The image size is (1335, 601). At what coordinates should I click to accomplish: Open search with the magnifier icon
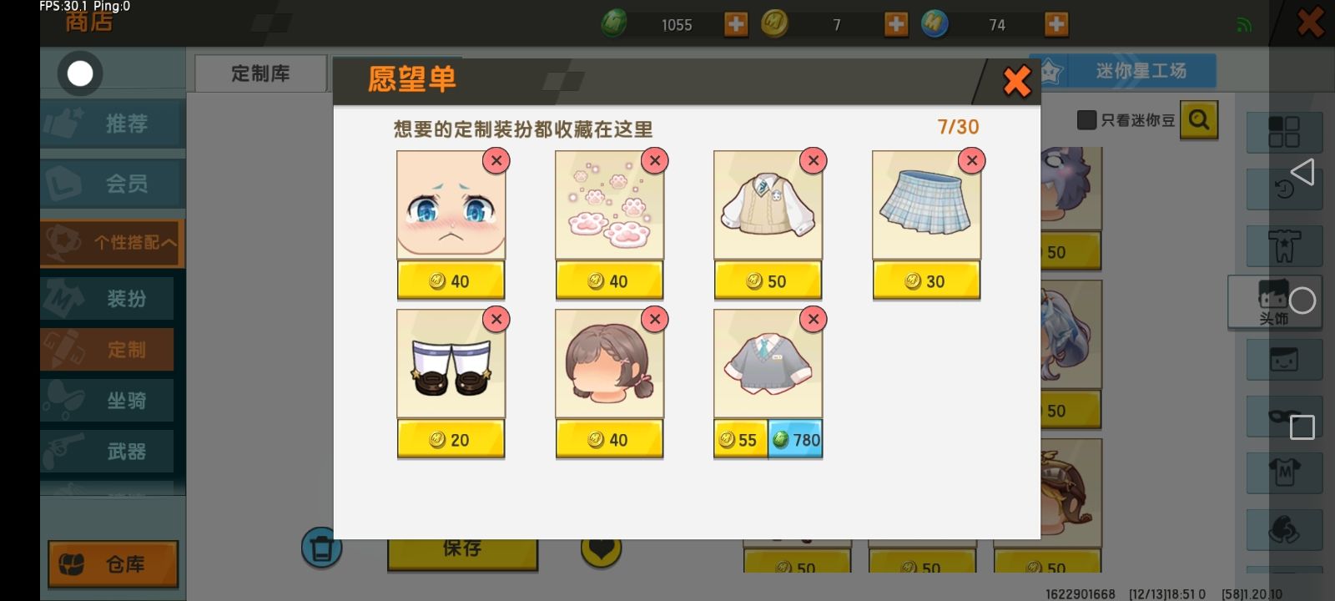1199,120
